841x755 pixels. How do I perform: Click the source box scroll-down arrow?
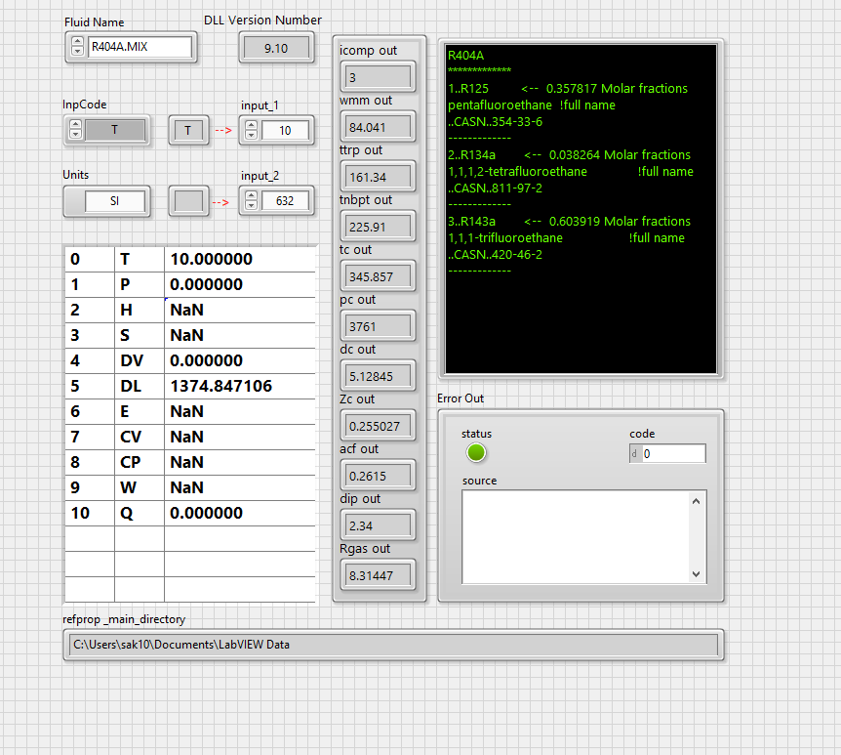coord(696,574)
